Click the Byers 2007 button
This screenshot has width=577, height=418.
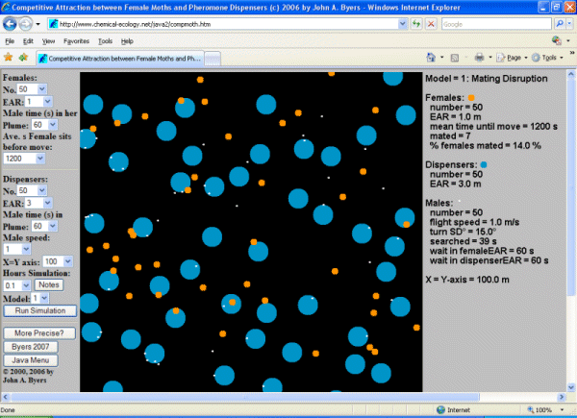point(31,347)
